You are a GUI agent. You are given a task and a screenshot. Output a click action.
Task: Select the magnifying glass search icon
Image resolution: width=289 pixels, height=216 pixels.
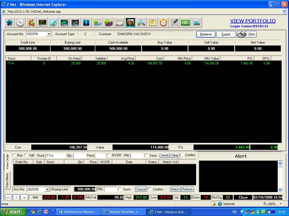(141, 22)
